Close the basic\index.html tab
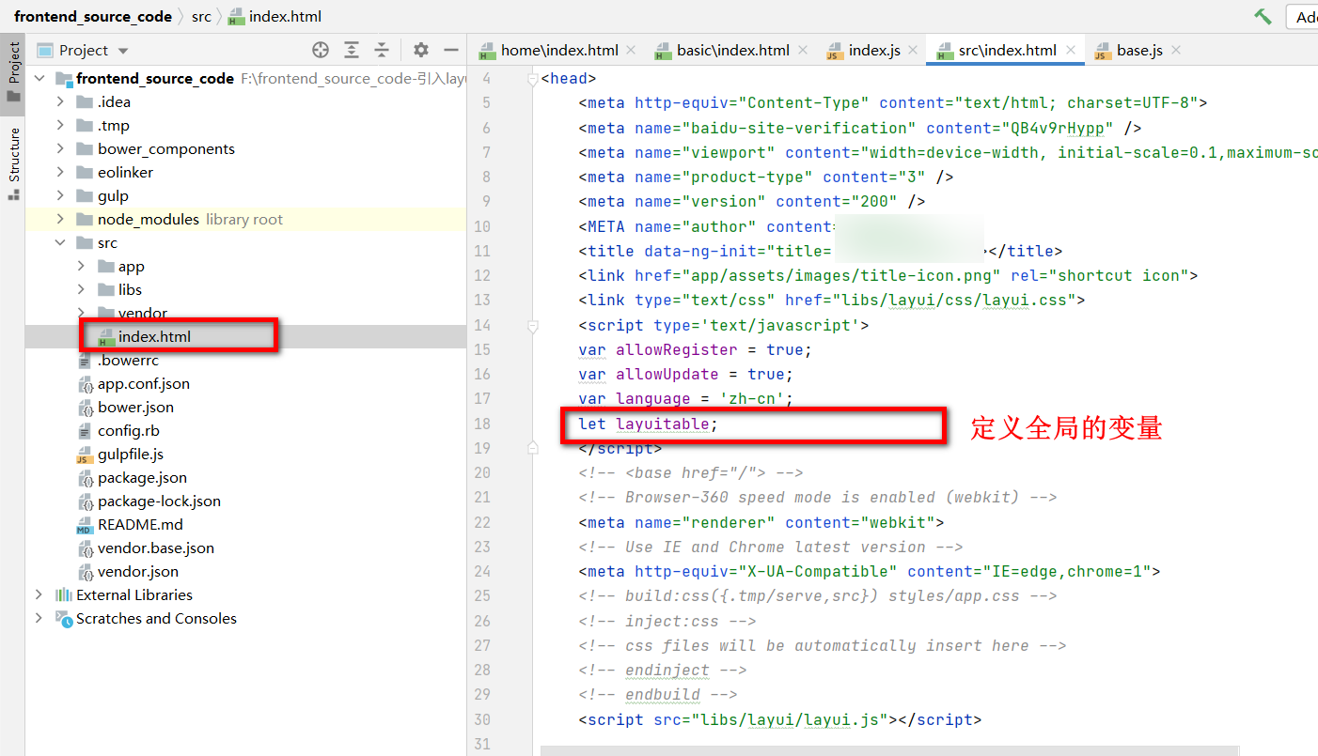The image size is (1318, 756). [x=802, y=50]
